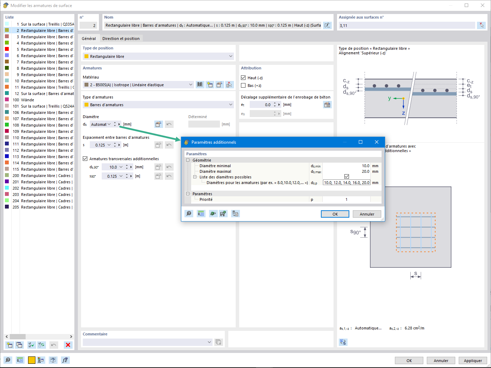Click the ds,p diameters list input field
Screen dimensions: 491x368
tap(347, 183)
